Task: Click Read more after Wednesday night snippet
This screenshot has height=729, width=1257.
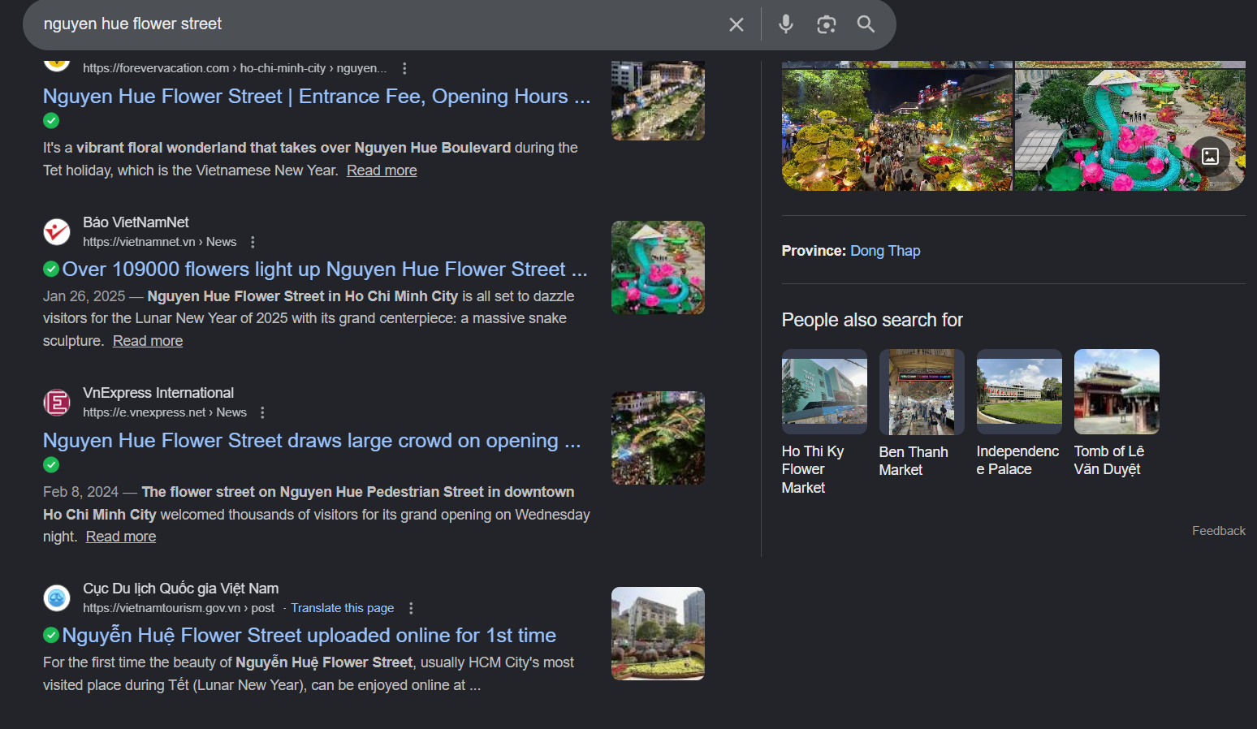Action: [x=121, y=537]
